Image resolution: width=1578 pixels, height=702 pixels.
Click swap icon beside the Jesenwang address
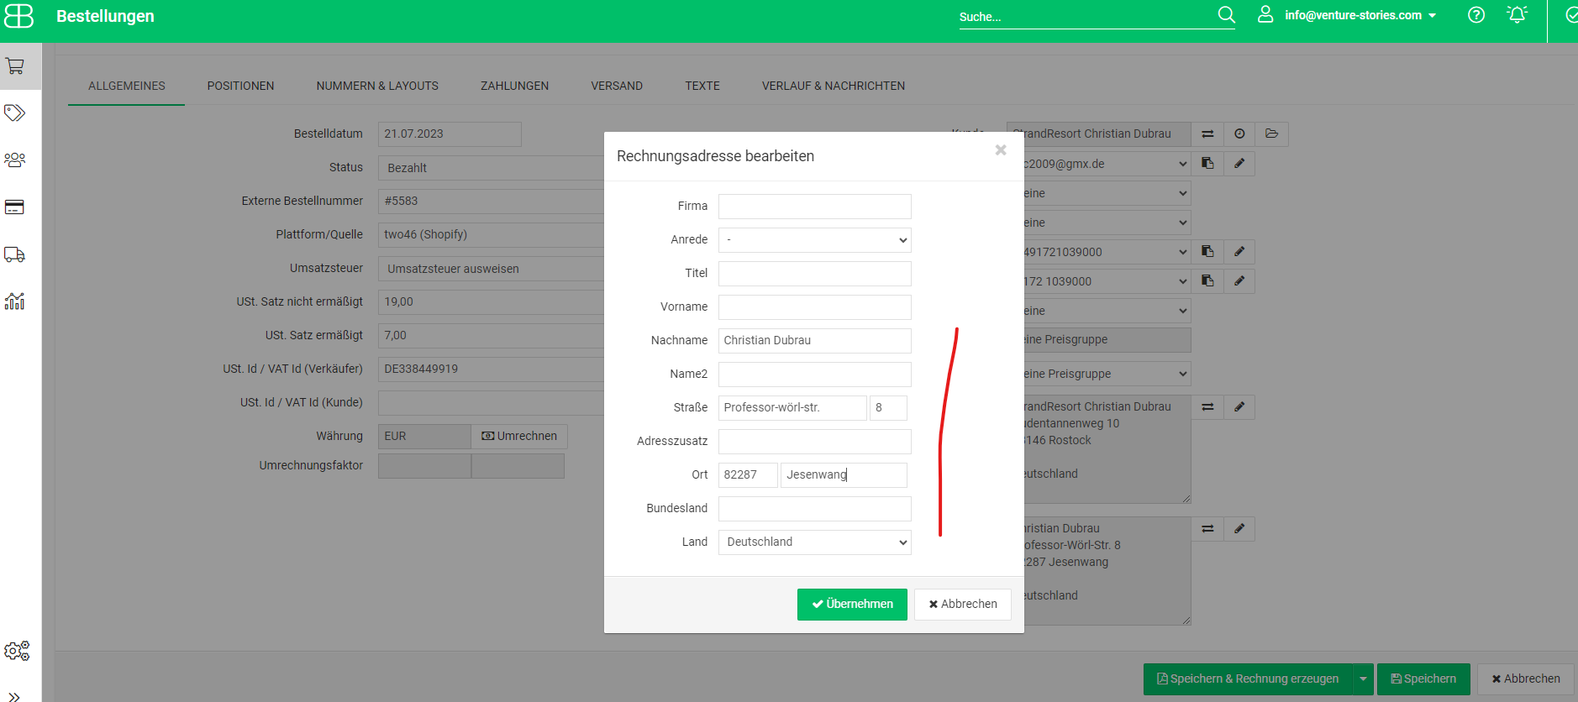pos(1207,529)
